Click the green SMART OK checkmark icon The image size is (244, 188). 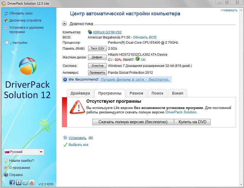138,59
